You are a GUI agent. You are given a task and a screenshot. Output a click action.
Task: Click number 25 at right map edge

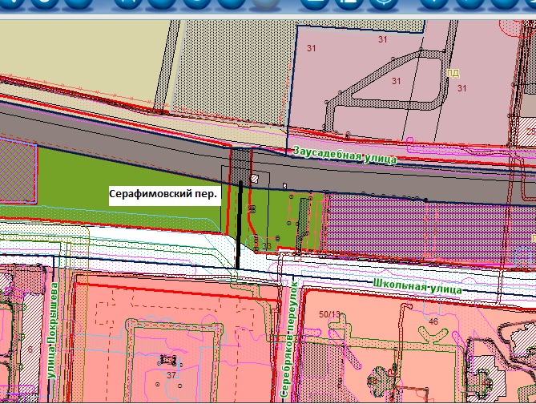[x=530, y=131]
